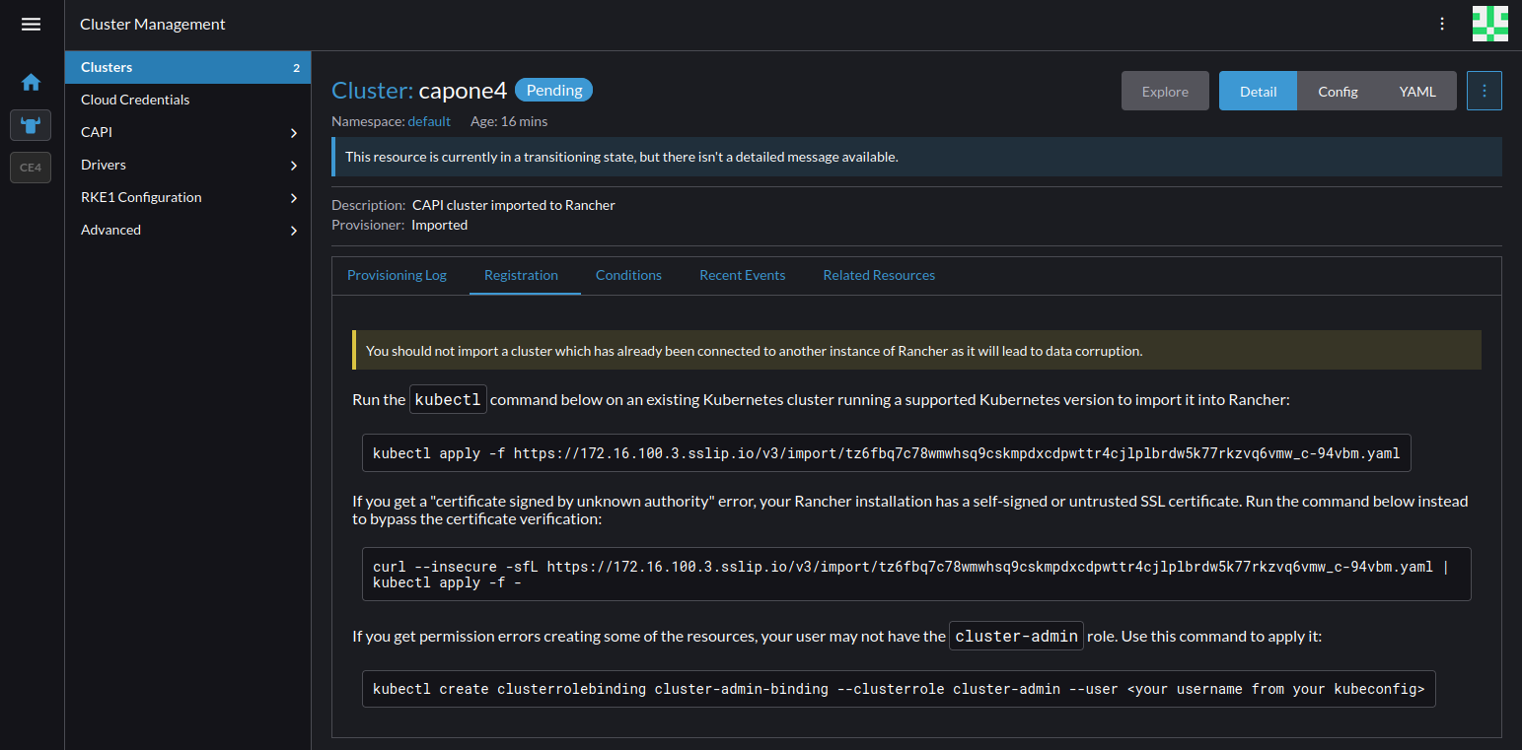Click the Explore button
The height and width of the screenshot is (750, 1522).
(x=1165, y=91)
